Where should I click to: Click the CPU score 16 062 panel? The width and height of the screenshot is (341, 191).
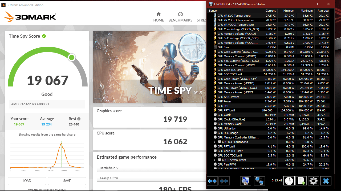pos(150,140)
